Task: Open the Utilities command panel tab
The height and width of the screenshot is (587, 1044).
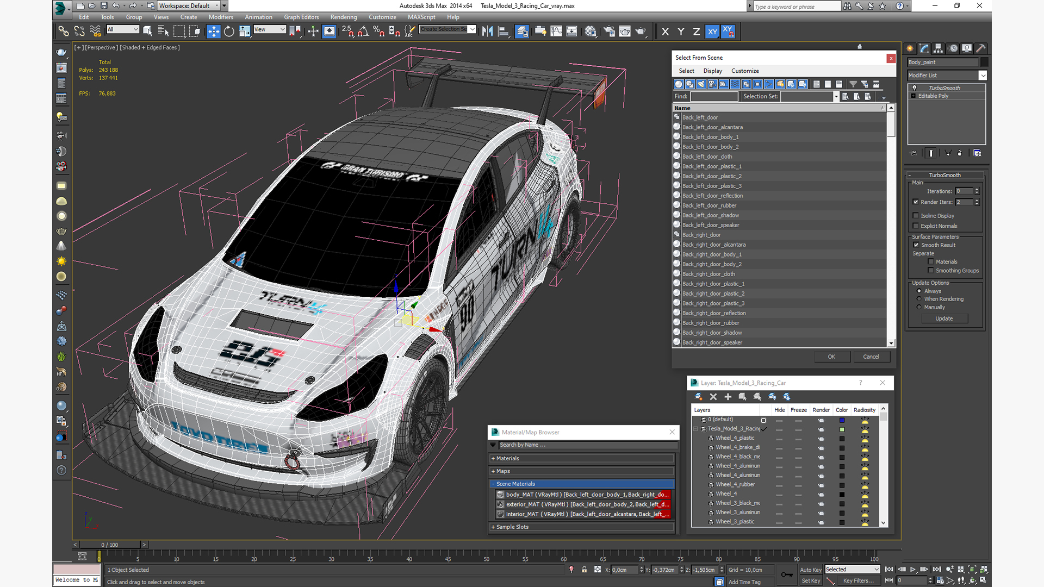Action: 980,48
